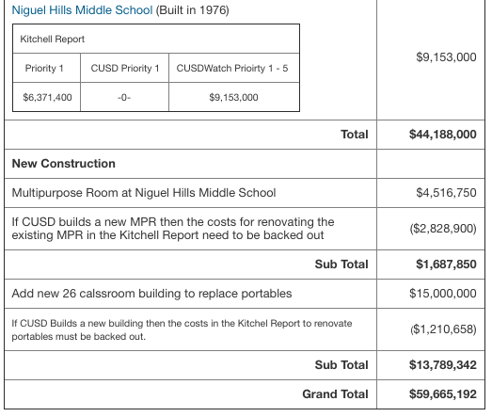The height and width of the screenshot is (417, 492).
Task: Click the New Construction heading
Action: point(64,164)
